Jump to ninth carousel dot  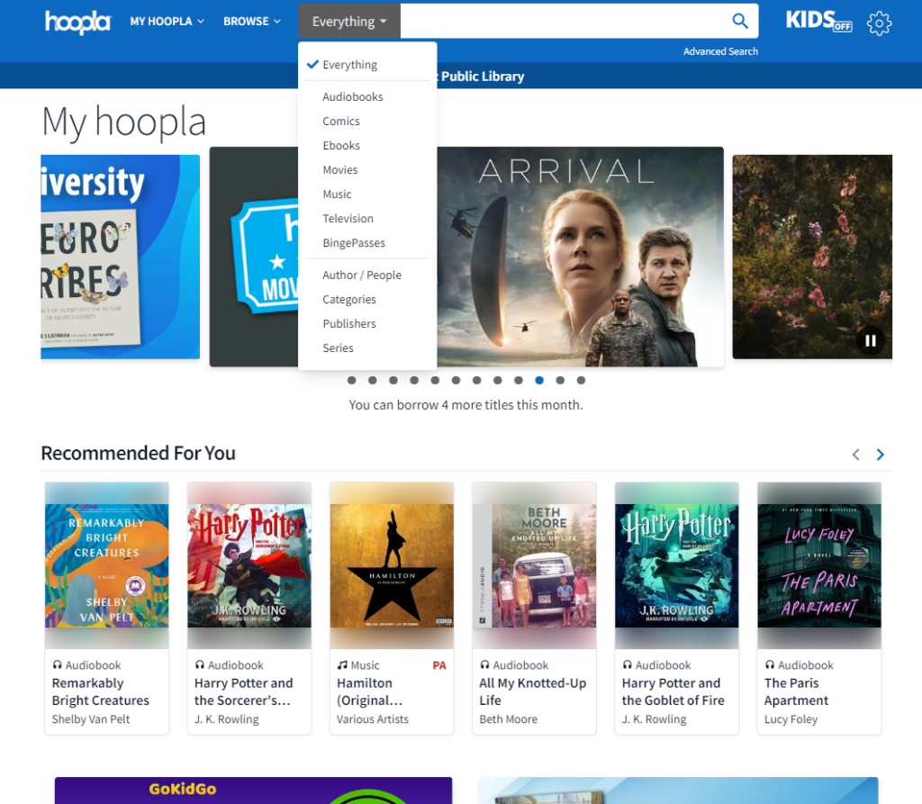[519, 381]
